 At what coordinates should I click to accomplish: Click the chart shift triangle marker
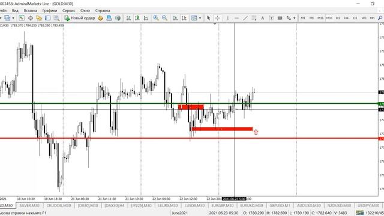(x=215, y=24)
